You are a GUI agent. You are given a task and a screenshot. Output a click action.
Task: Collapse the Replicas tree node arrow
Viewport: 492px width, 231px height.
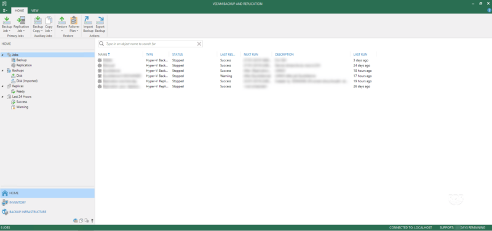[3, 86]
